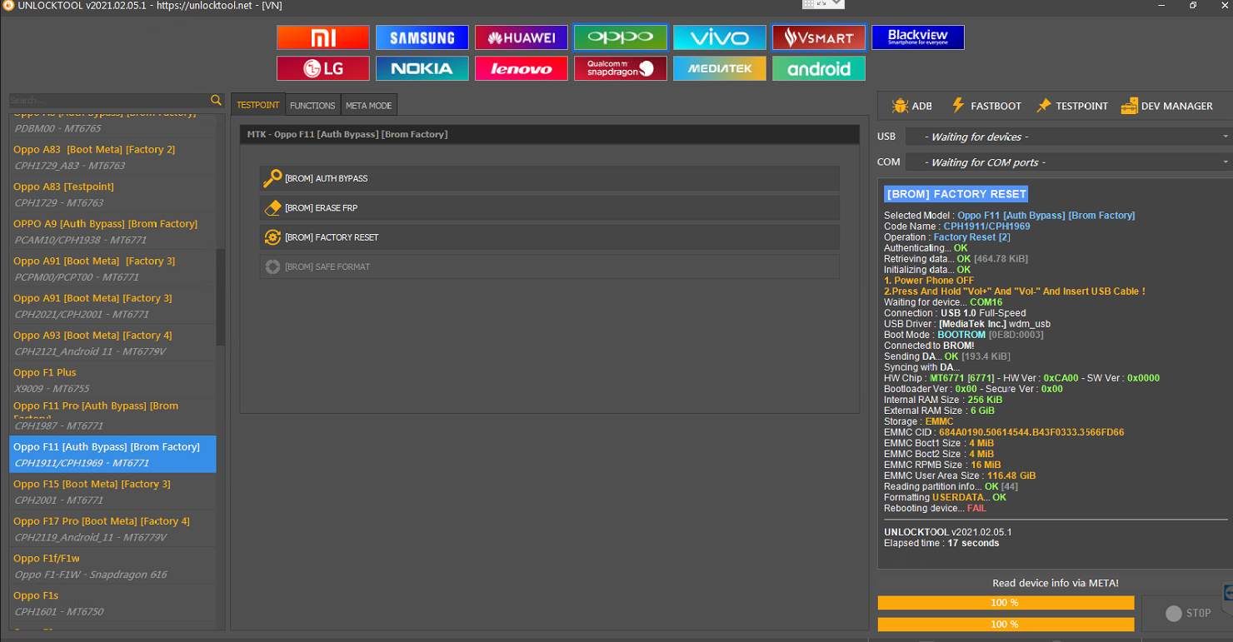Click the STOP button
The height and width of the screenshot is (642, 1233).
(1187, 613)
